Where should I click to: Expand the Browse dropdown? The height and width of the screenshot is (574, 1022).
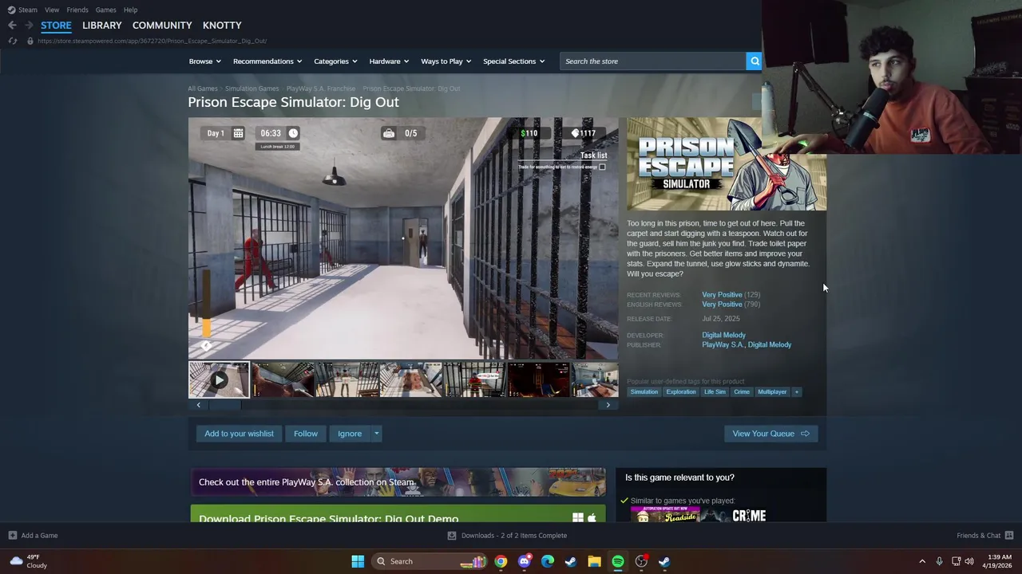[205, 61]
